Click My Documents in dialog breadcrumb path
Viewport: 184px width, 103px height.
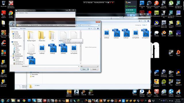coord(34,25)
